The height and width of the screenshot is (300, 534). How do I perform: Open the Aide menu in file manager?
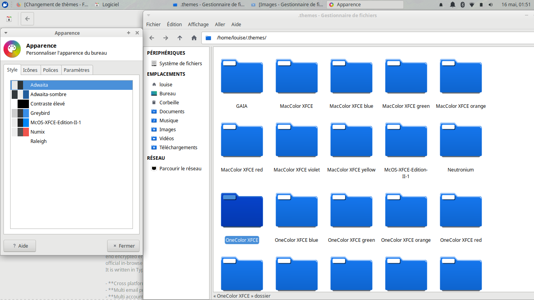pyautogui.click(x=236, y=24)
